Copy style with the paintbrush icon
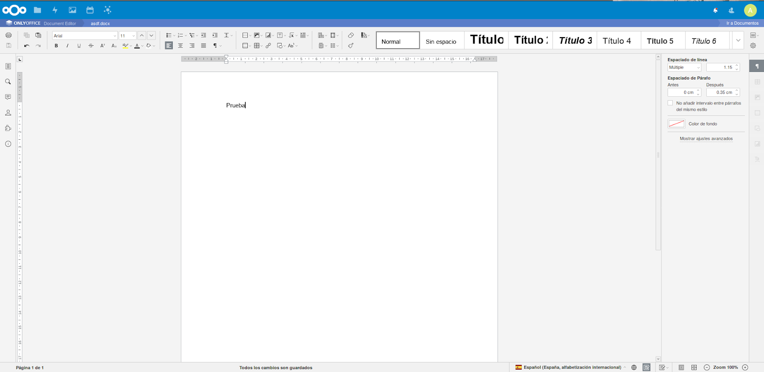 (x=351, y=46)
